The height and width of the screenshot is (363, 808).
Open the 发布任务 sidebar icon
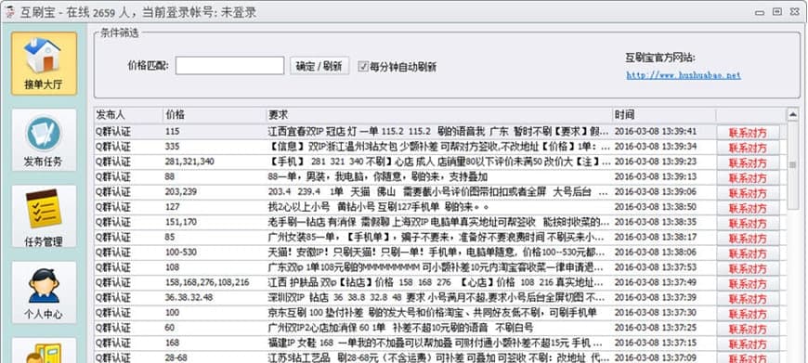point(45,139)
